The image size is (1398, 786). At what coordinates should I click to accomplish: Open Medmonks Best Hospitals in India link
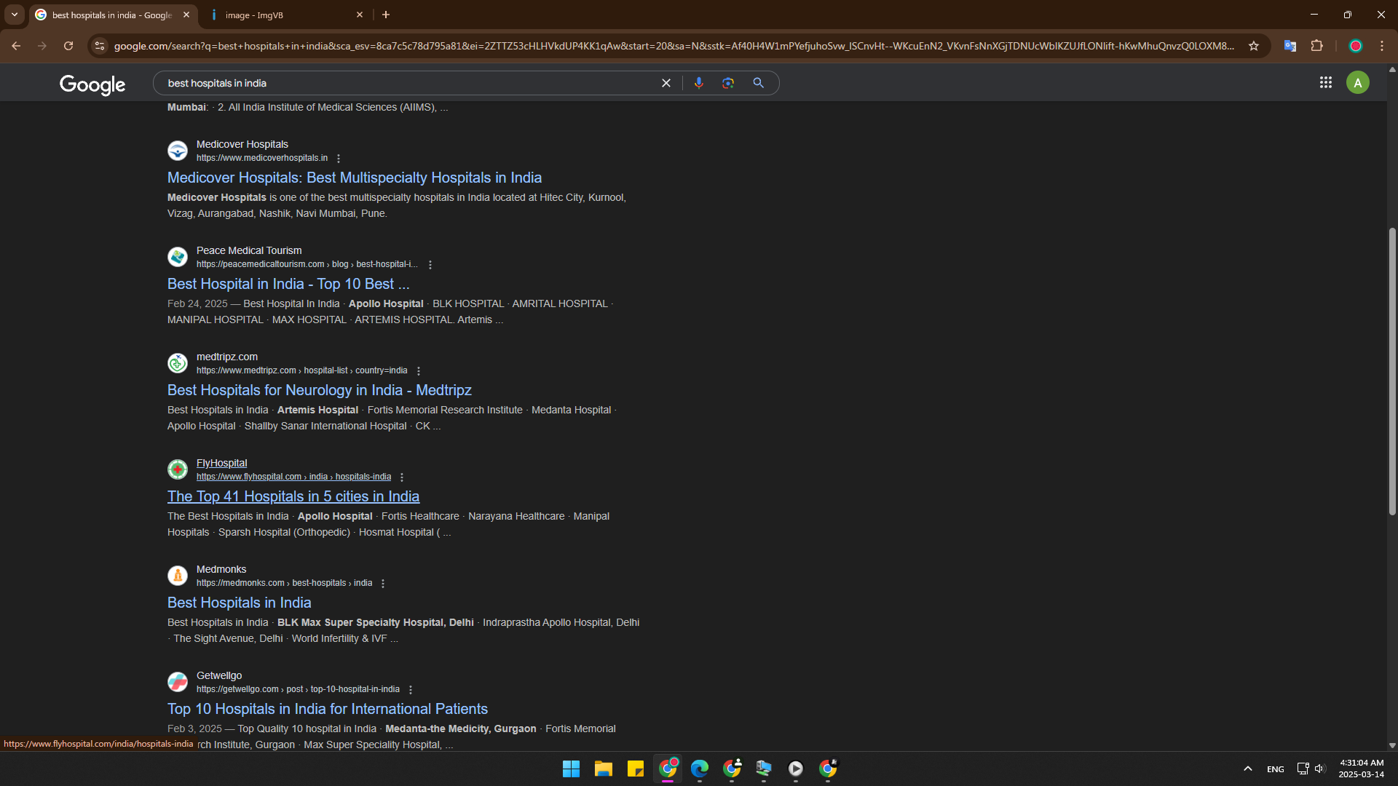click(x=240, y=603)
